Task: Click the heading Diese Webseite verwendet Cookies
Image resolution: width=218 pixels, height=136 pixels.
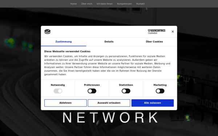Action: (67, 51)
